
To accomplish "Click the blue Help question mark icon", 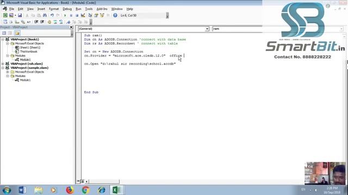I will point(115,15).
